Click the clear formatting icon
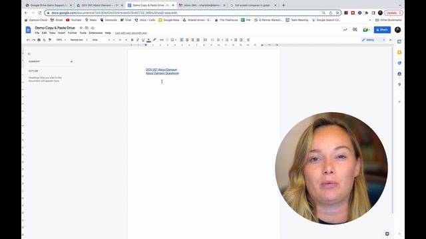This screenshot has width=426, height=239. [x=248, y=40]
